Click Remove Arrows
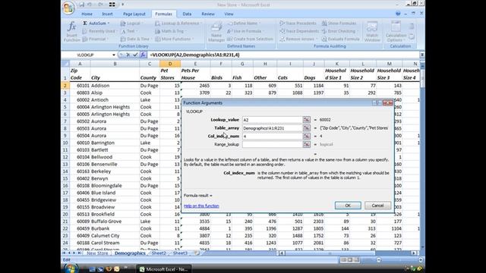Screen dimensions: 486x273 [298, 39]
